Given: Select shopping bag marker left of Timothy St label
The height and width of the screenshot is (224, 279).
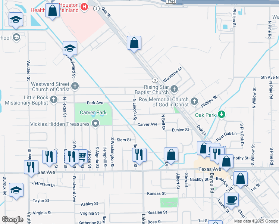Looking at the screenshot, I should click(226, 162).
